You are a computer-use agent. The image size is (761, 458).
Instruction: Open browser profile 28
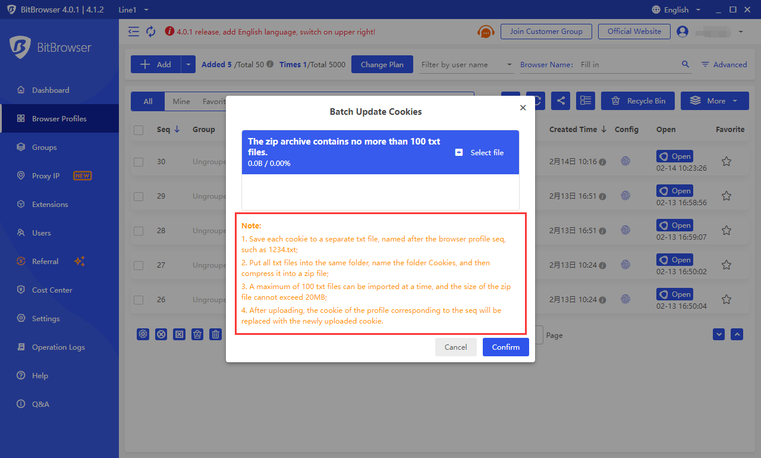(675, 225)
